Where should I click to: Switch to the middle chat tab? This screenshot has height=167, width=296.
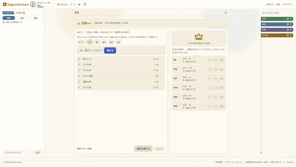pyautogui.click(x=22, y=18)
